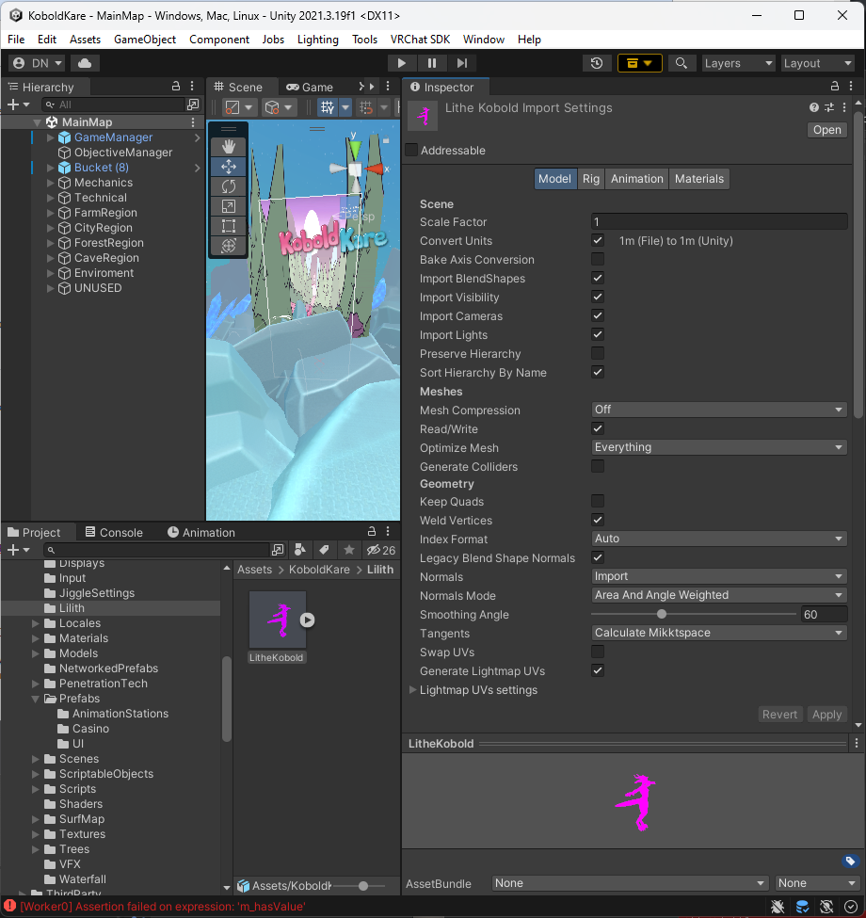Click search by type icon in Project
The height and width of the screenshot is (918, 866).
coord(300,550)
